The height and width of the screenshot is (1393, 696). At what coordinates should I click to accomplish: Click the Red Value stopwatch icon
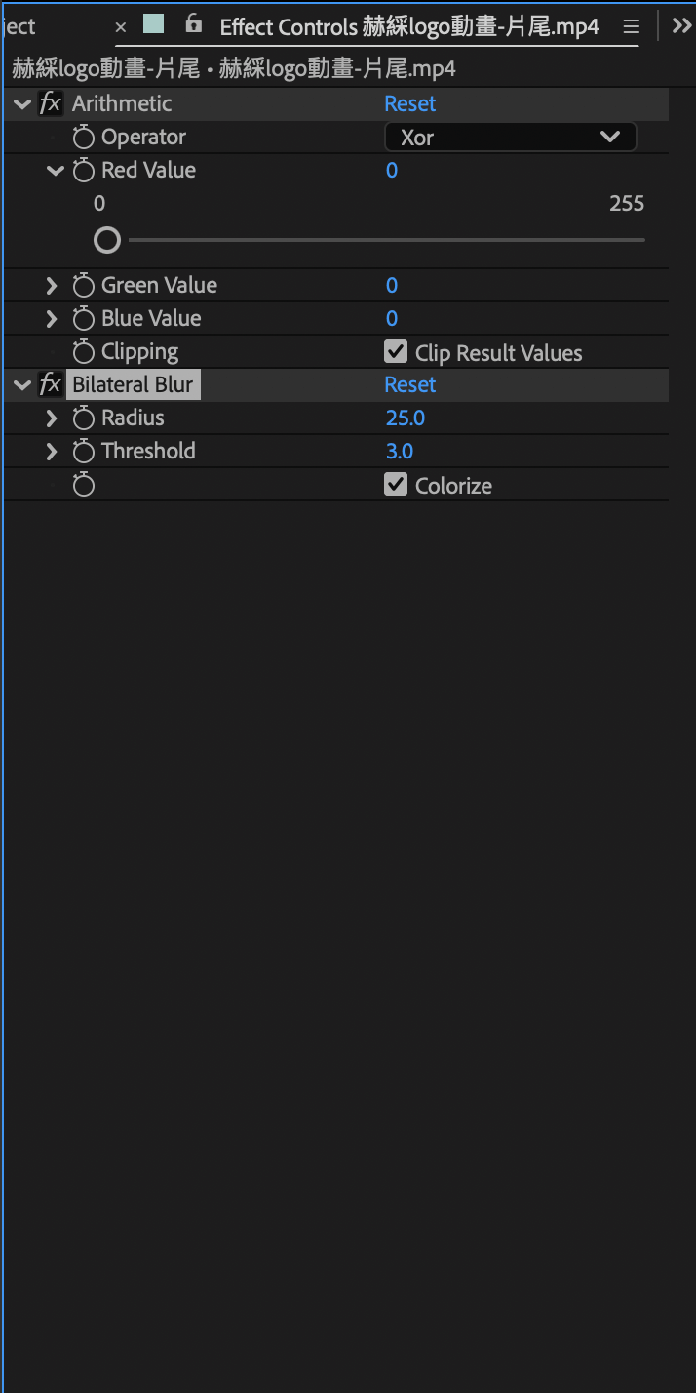(x=84, y=171)
